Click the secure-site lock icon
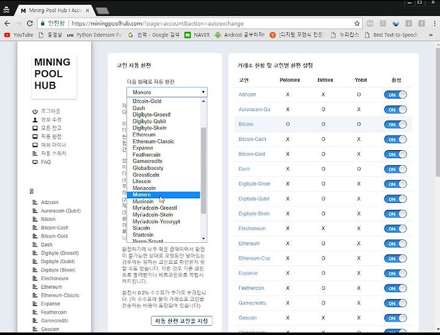This screenshot has width=440, height=335. pos(43,23)
